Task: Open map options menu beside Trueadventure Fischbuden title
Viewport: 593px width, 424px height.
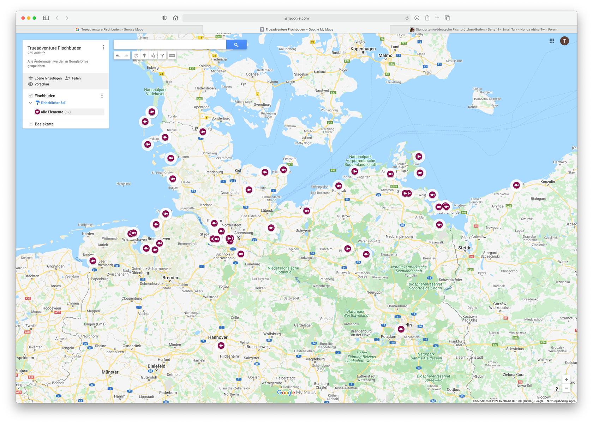Action: click(103, 47)
